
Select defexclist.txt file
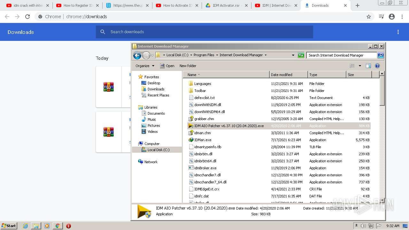279,98
